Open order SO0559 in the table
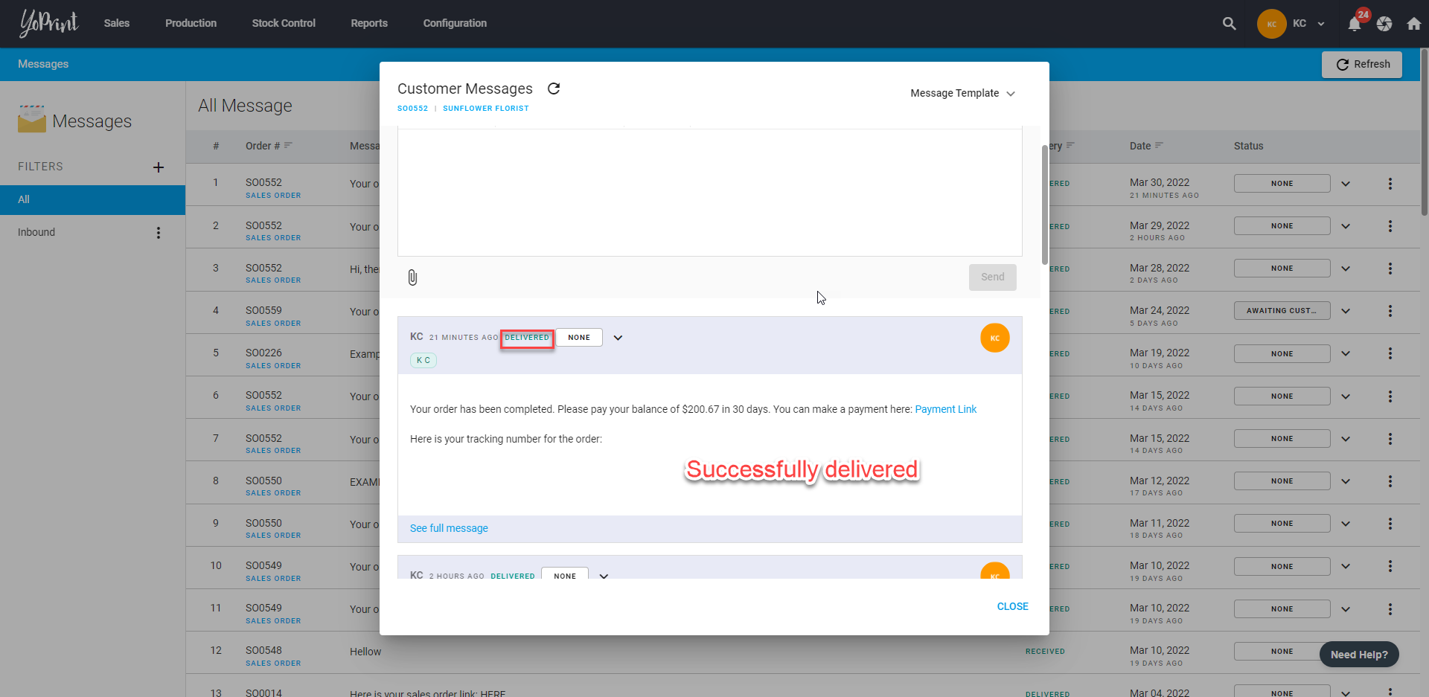Viewport: 1429px width, 697px height. click(263, 310)
